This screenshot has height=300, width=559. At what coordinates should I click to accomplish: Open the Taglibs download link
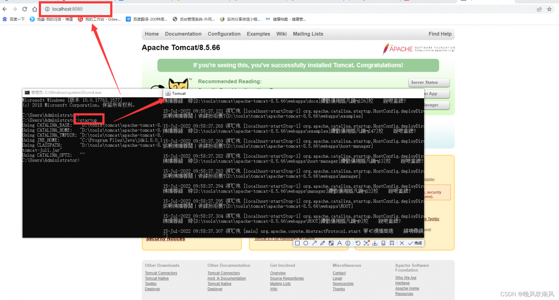tap(151, 284)
